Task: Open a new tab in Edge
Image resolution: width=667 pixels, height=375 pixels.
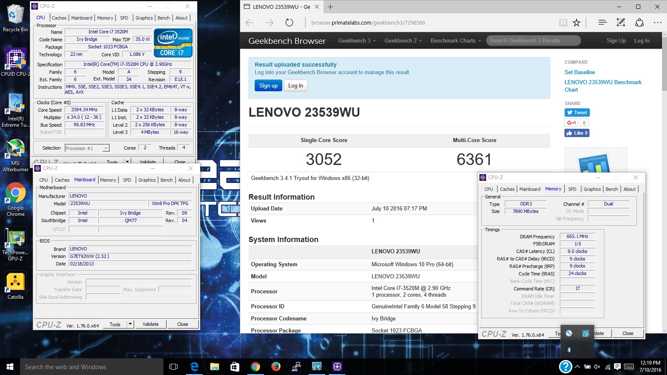Action: click(330, 7)
